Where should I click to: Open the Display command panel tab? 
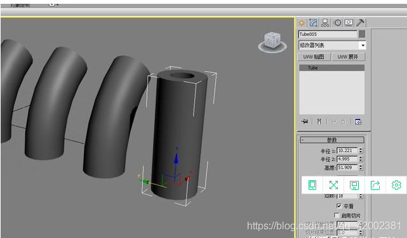(349, 23)
